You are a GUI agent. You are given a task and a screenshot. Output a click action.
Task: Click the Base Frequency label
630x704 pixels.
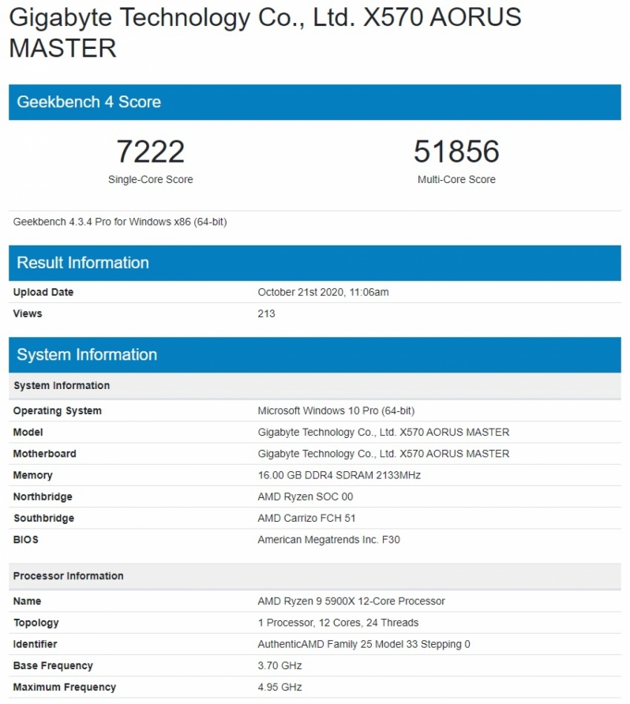[x=53, y=666]
